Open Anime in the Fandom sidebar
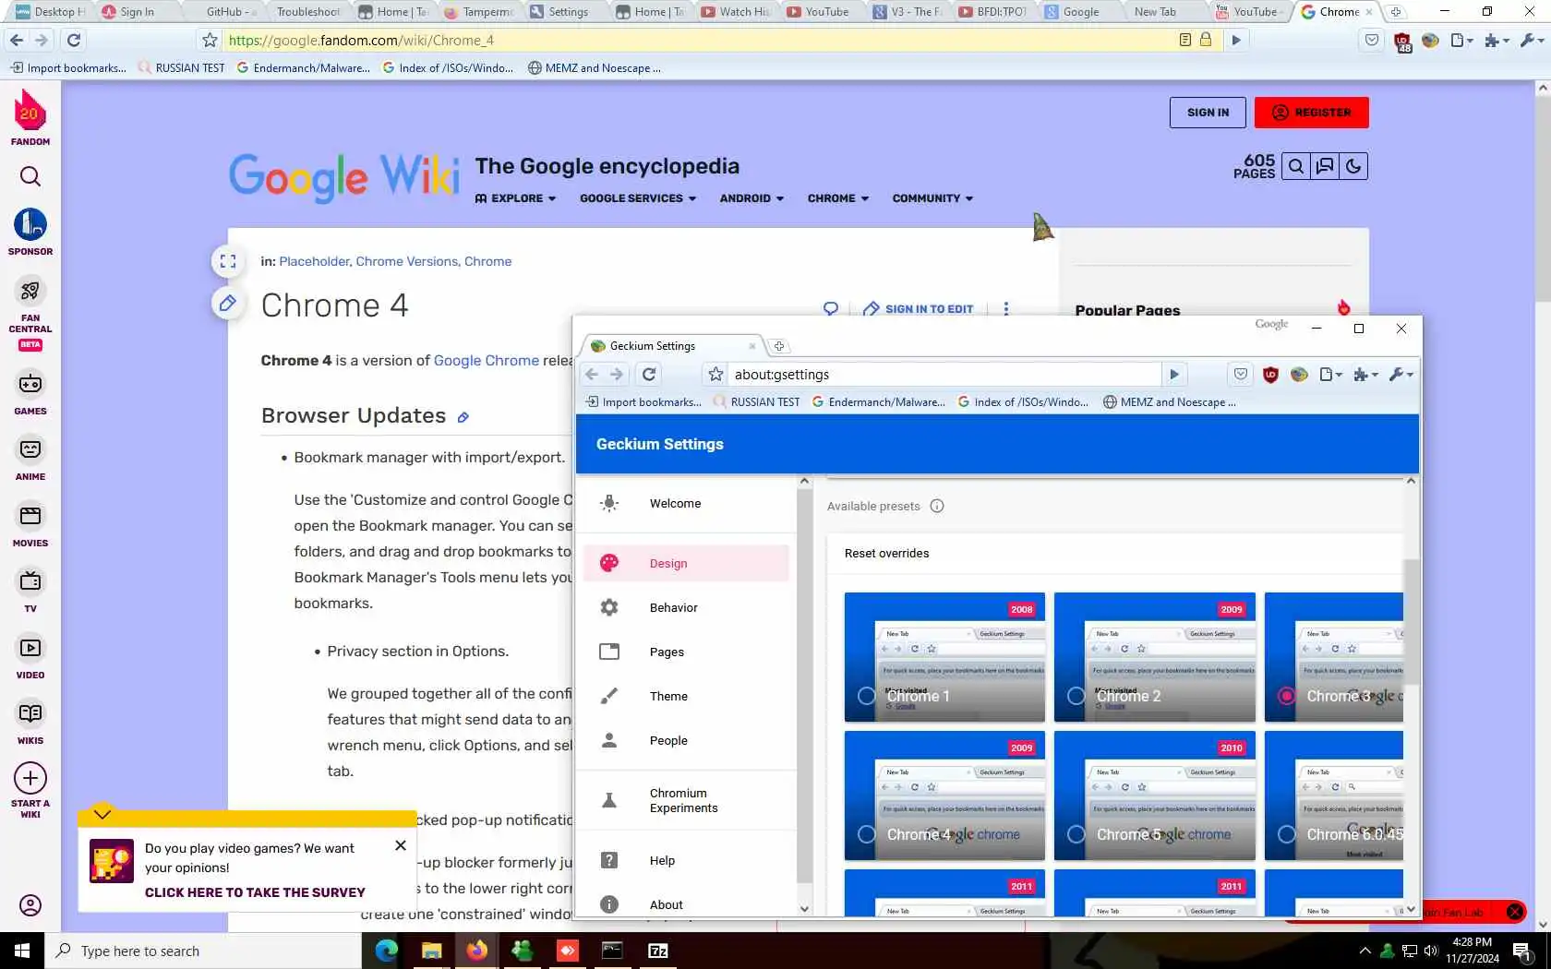 click(x=30, y=459)
